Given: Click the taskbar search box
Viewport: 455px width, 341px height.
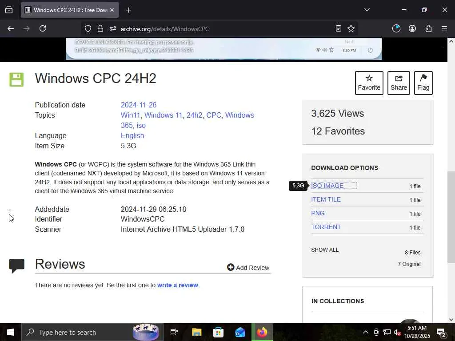Looking at the screenshot, I should [92, 332].
